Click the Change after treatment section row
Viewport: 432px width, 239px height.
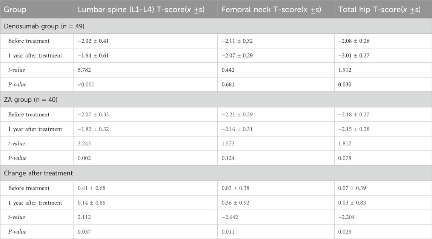click(x=38, y=173)
